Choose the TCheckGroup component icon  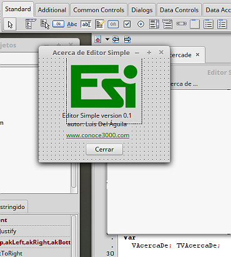point(222,24)
